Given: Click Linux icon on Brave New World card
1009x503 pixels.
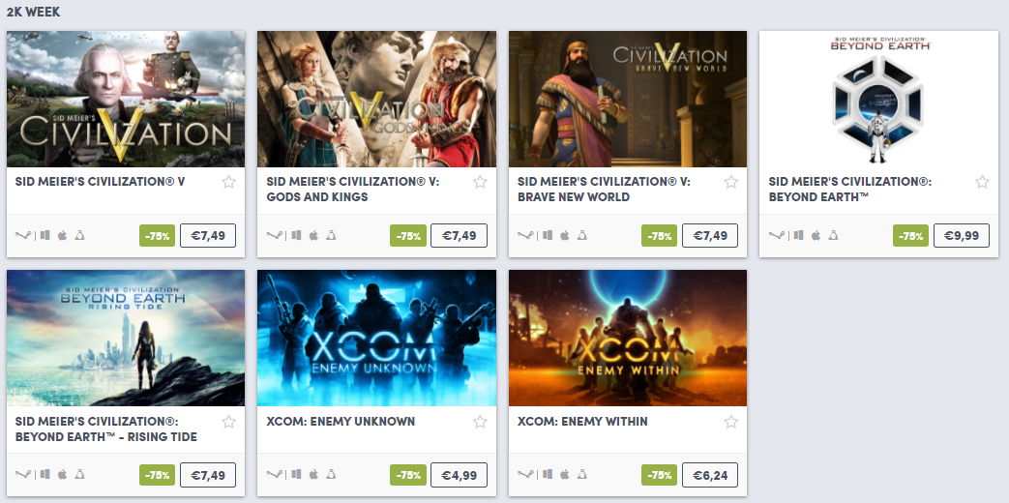Looking at the screenshot, I should point(581,235).
